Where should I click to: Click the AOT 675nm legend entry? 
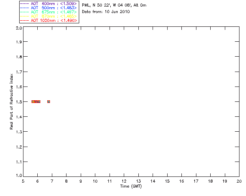pos(48,12)
